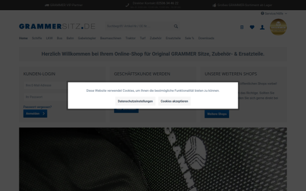Click the Anmelden login button
The image size is (306, 191).
point(35,114)
